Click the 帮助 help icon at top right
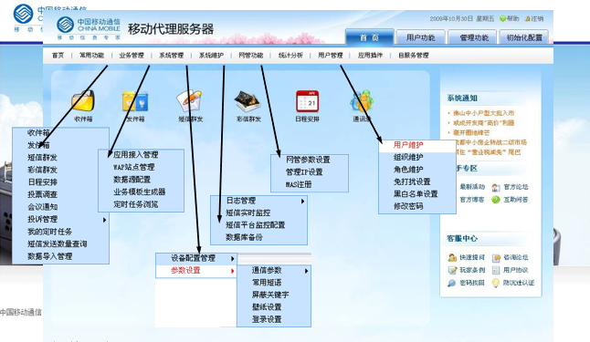The image size is (590, 342). coord(502,18)
